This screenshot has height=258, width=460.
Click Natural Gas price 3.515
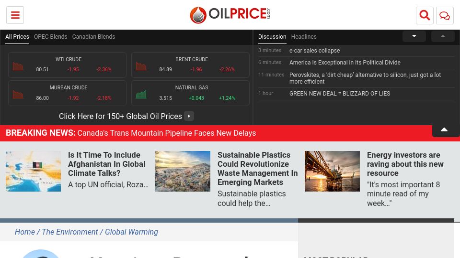tap(165, 98)
